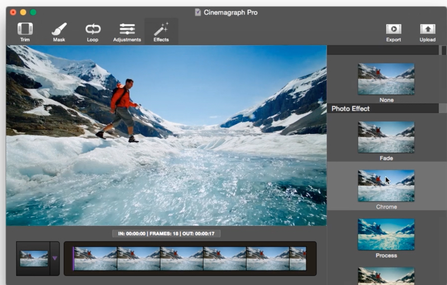
Task: Click the Photo Effect section header
Action: [x=383, y=109]
